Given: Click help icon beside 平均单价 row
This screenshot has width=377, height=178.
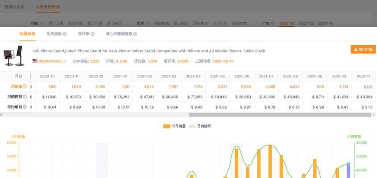Looking at the screenshot, I should click(x=25, y=107).
